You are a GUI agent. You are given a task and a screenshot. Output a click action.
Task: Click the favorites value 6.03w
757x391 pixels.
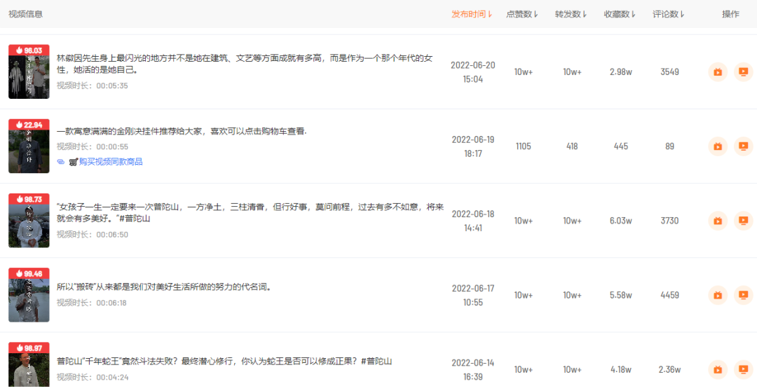(621, 221)
